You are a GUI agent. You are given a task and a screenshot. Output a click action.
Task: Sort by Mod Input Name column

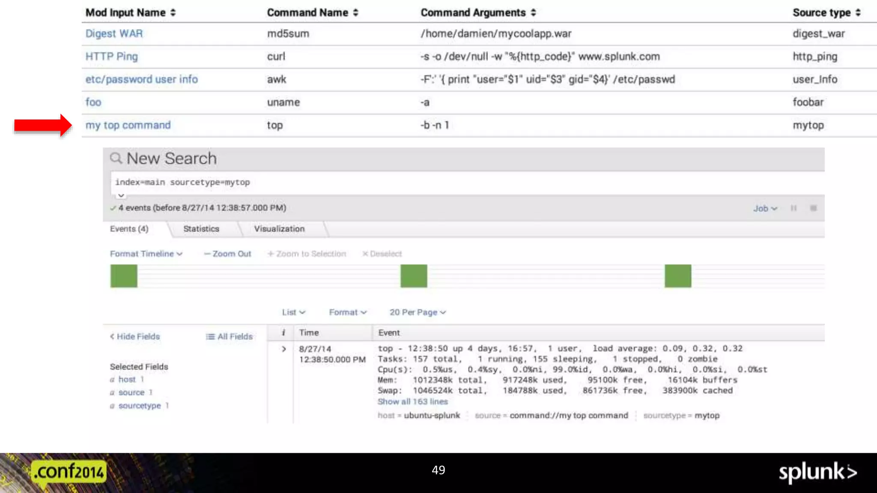[131, 13]
